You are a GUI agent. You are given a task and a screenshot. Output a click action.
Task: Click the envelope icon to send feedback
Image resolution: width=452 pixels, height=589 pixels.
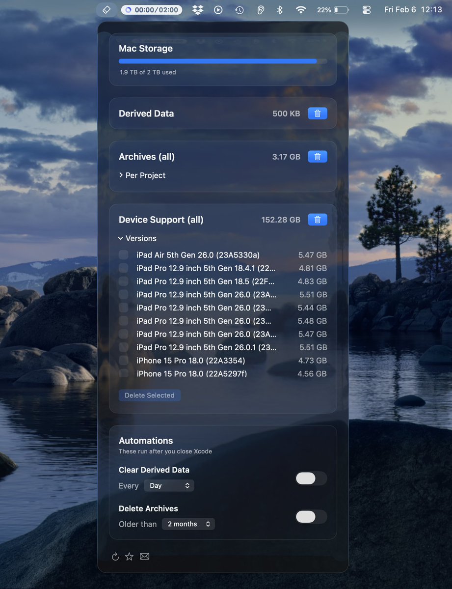pos(145,556)
